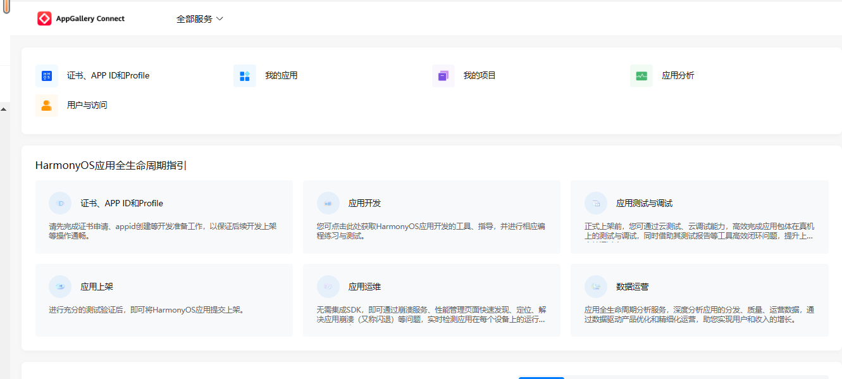Viewport: 842px width, 379px height.
Task: Click description text starting 应用全生命周期分析服务
Action: (699, 314)
